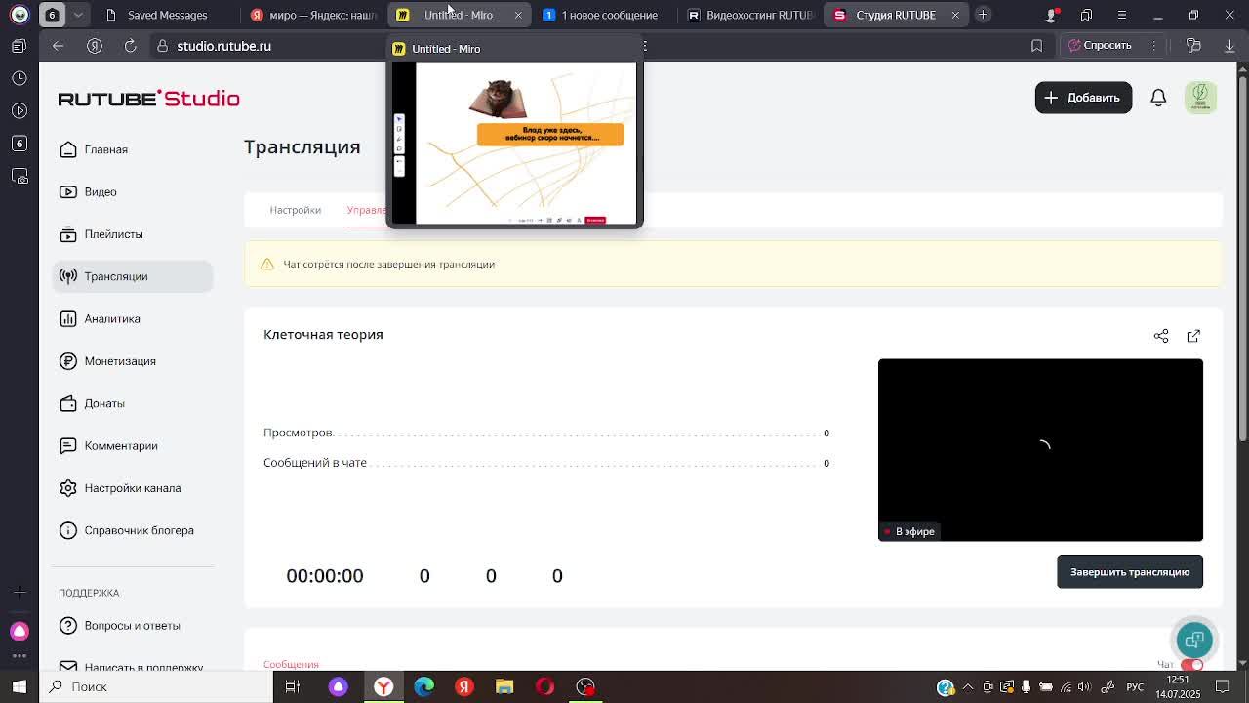This screenshot has width=1249, height=703.
Task: Open Microsoft Edge from taskbar
Action: pyautogui.click(x=423, y=686)
